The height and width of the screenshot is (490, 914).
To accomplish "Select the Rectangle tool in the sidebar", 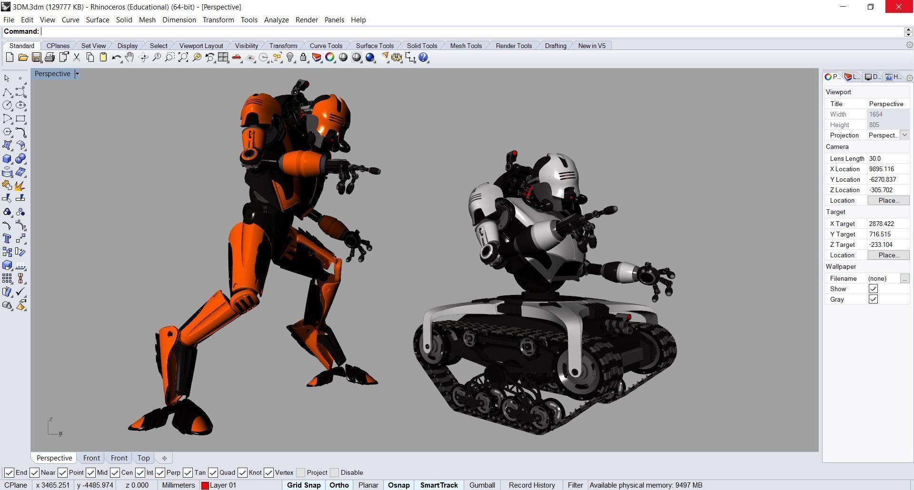I will [x=20, y=118].
